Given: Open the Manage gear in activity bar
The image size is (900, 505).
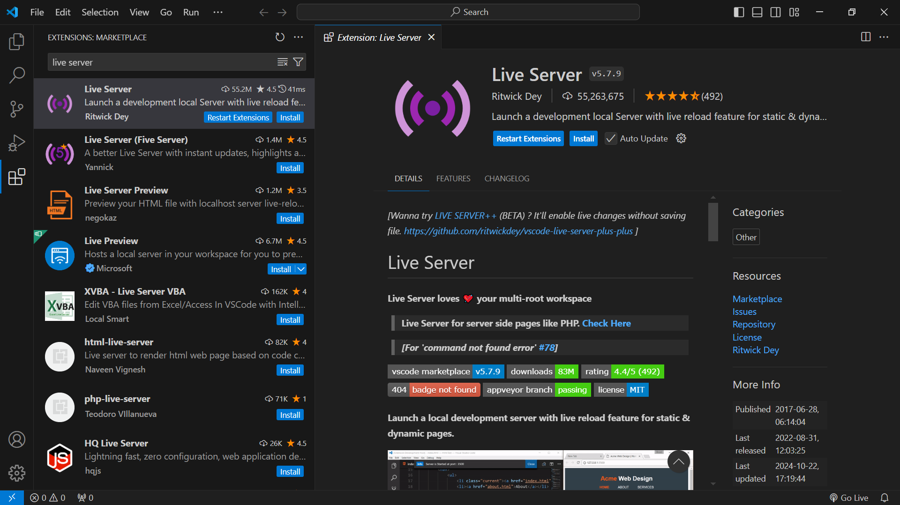Looking at the screenshot, I should pos(17,473).
